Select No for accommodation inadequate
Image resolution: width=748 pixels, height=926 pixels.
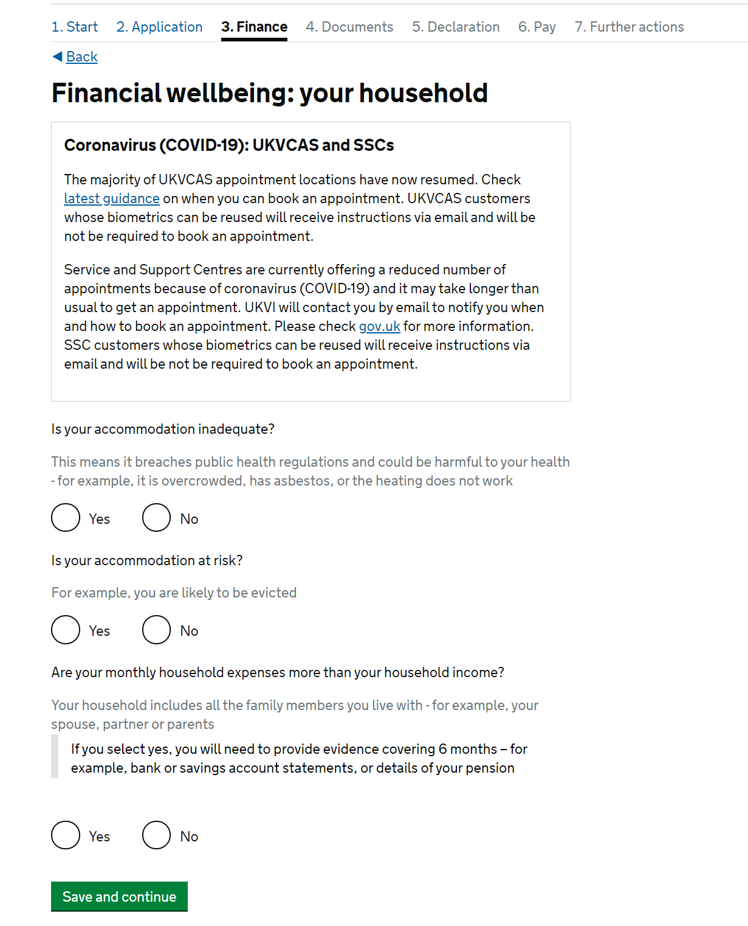(x=157, y=518)
